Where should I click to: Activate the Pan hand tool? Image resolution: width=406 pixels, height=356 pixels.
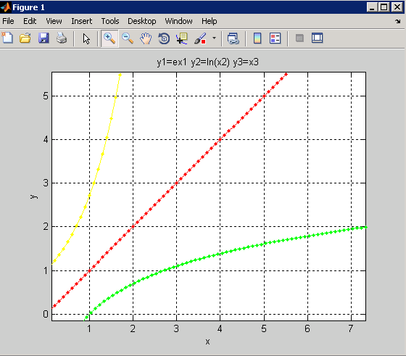(146, 38)
